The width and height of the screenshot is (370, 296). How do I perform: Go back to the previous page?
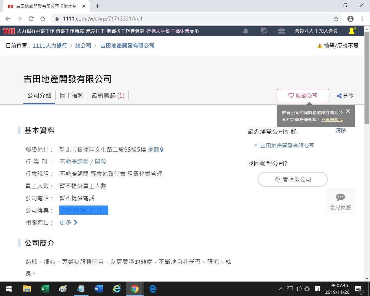click(8, 19)
